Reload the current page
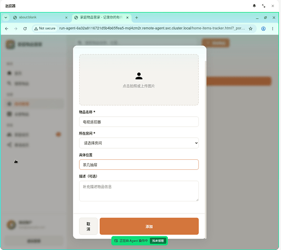281x250 pixels. pyautogui.click(x=25, y=29)
